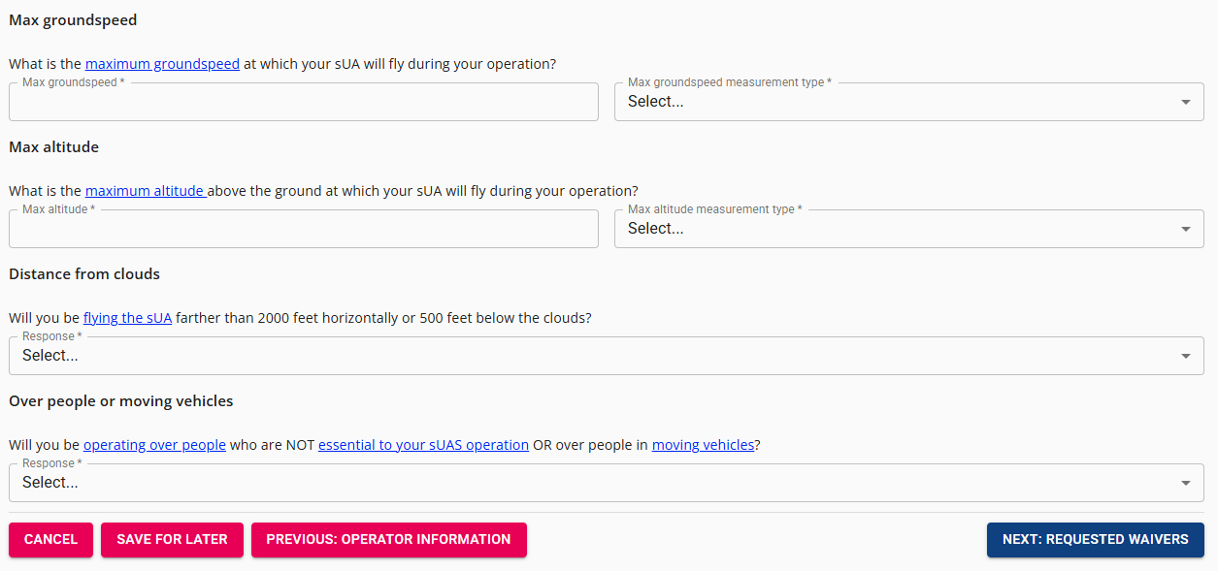Click the distance from clouds arrow icon
This screenshot has width=1218, height=571.
pos(1185,356)
